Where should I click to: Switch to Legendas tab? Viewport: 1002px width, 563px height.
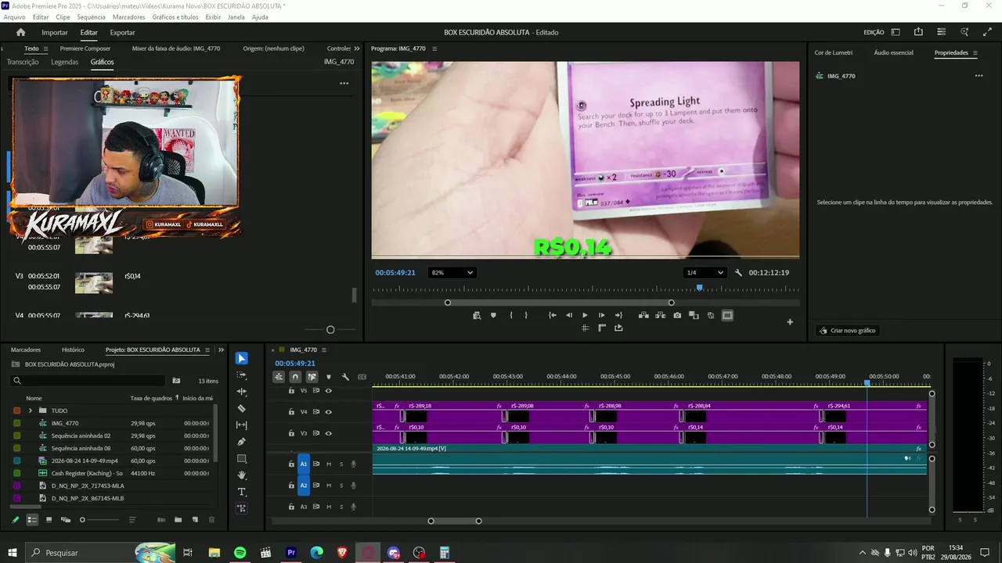65,62
